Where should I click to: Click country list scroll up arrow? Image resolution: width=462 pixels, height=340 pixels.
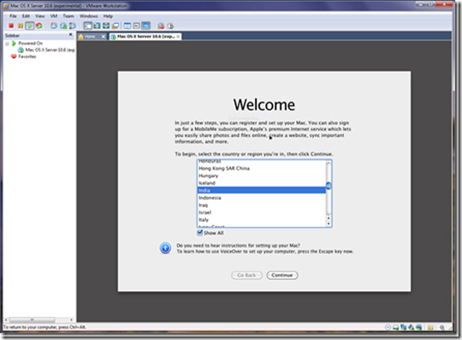point(329,218)
